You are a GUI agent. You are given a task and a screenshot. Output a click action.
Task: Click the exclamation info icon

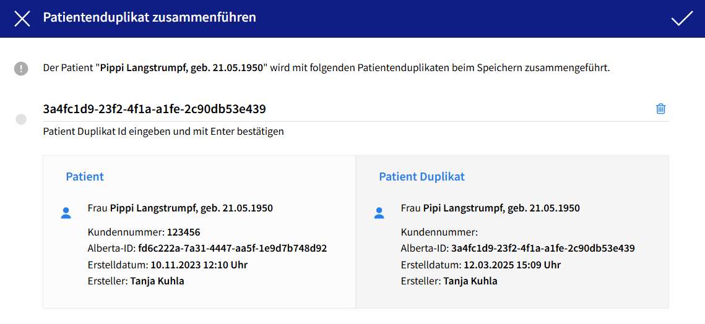click(21, 68)
